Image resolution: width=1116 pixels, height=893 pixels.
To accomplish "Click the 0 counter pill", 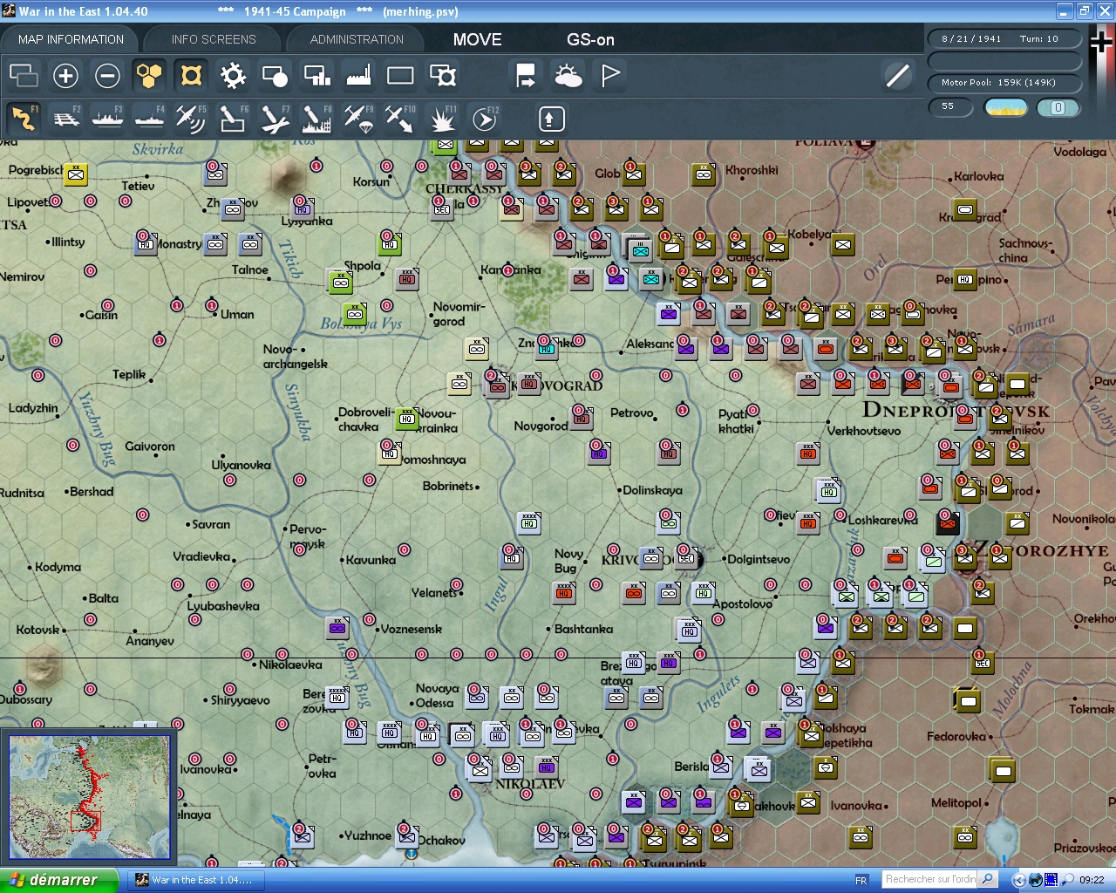I will coord(1058,107).
